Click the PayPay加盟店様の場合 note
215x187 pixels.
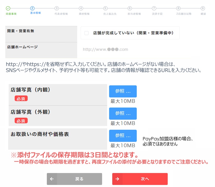(168, 141)
